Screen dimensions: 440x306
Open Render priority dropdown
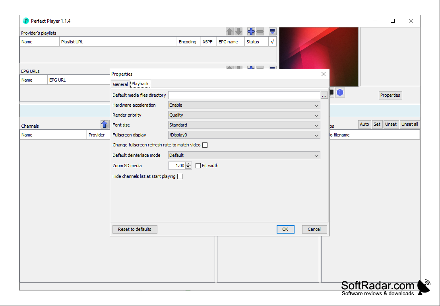[244, 115]
